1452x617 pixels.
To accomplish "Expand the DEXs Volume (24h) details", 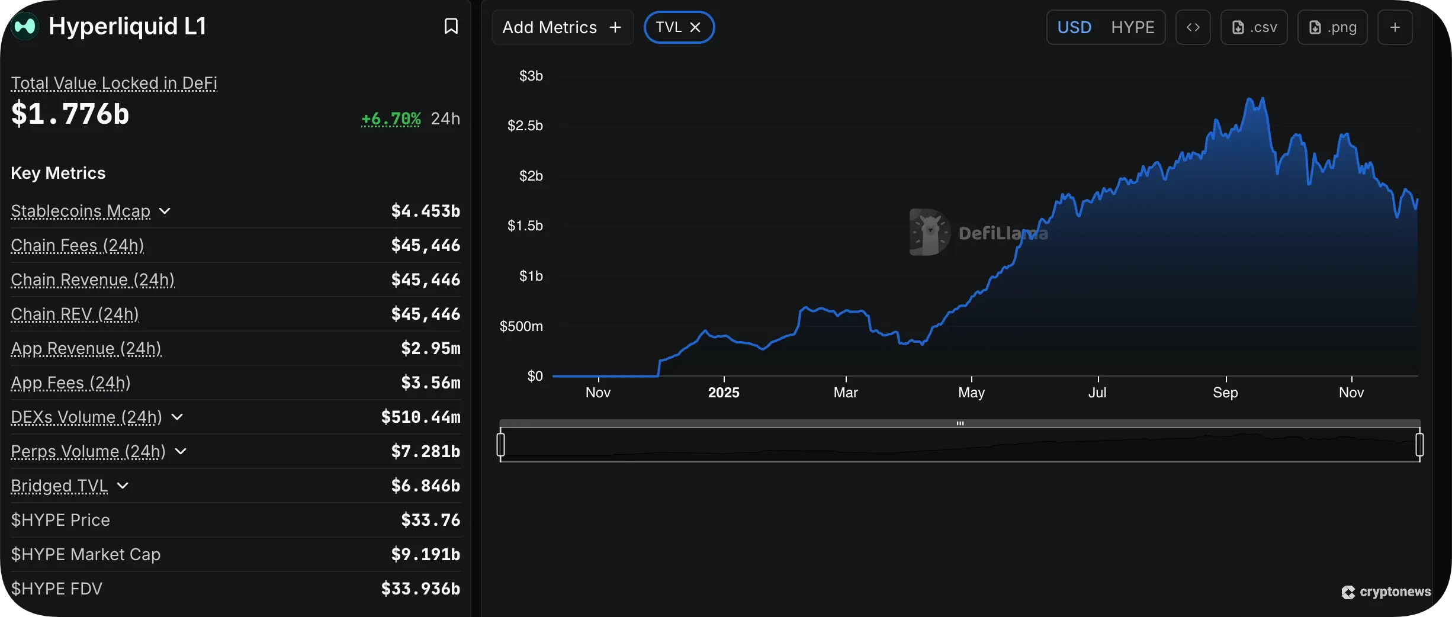I will click(x=176, y=417).
